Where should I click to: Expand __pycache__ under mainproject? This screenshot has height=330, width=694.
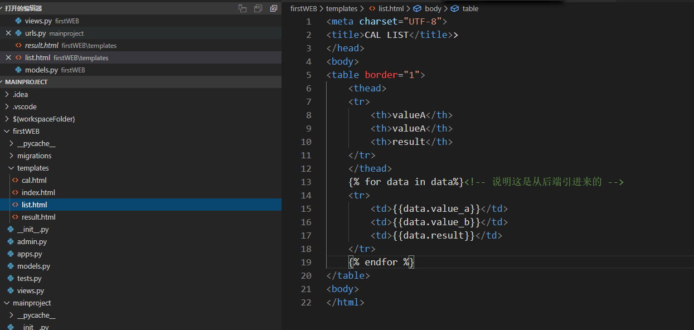140,315
